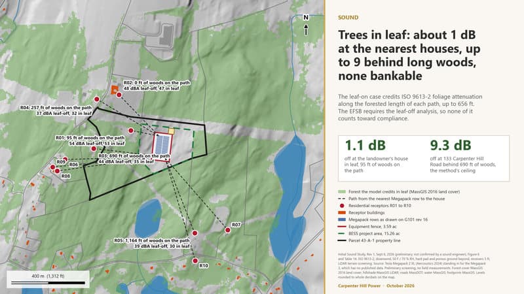Click the '48 dBA leaf-off, 47 in leaf' text
Screen dimensions: 524x294
[151, 89]
